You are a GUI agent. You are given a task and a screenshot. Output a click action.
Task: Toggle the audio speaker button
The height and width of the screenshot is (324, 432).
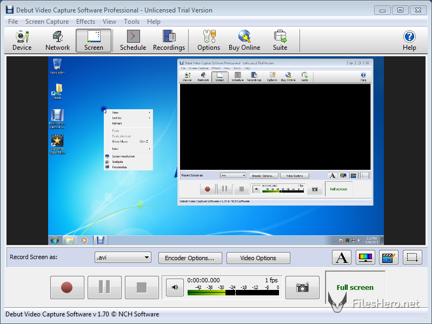point(175,287)
